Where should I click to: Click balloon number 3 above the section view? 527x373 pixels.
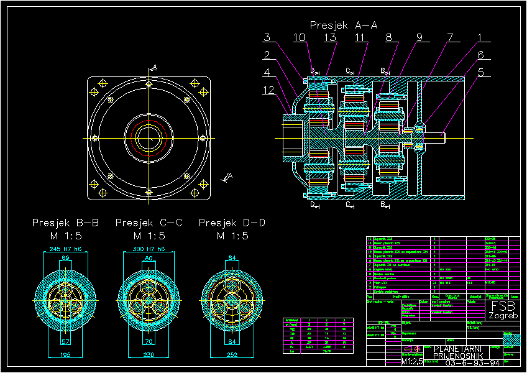[267, 37]
